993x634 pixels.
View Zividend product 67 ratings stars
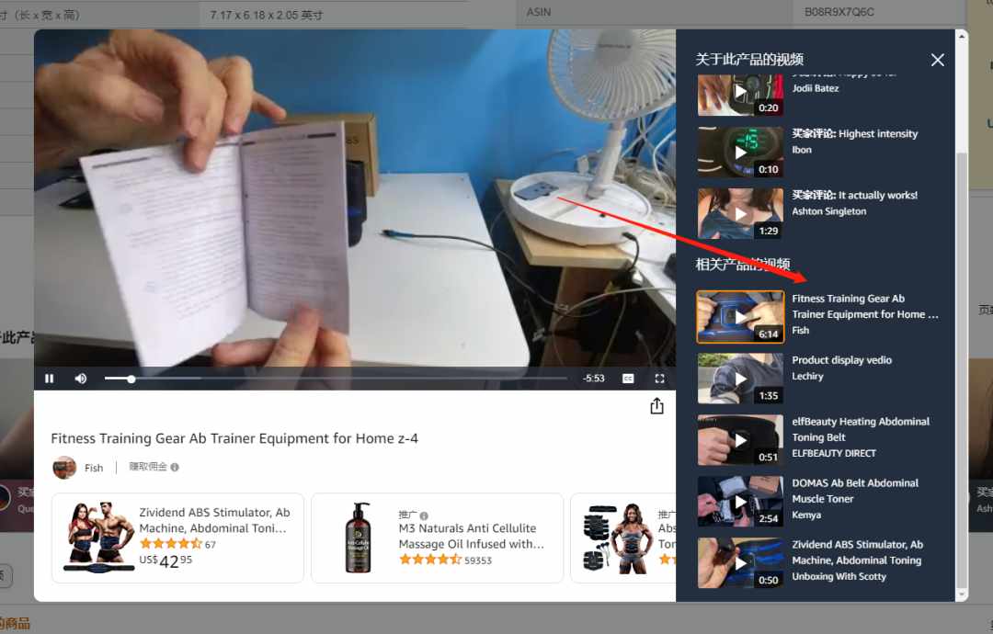(170, 544)
